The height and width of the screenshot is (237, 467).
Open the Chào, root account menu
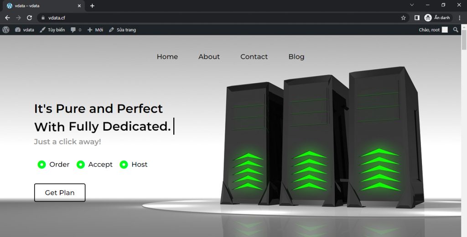tap(433, 30)
